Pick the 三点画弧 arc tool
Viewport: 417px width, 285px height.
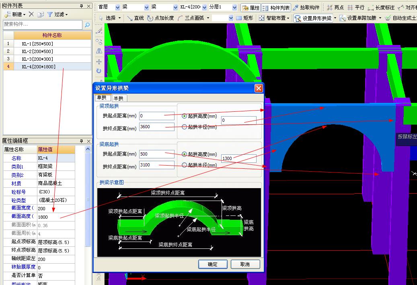click(192, 18)
